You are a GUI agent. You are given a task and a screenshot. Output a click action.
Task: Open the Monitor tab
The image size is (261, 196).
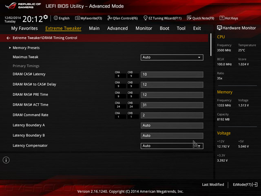click(144, 28)
